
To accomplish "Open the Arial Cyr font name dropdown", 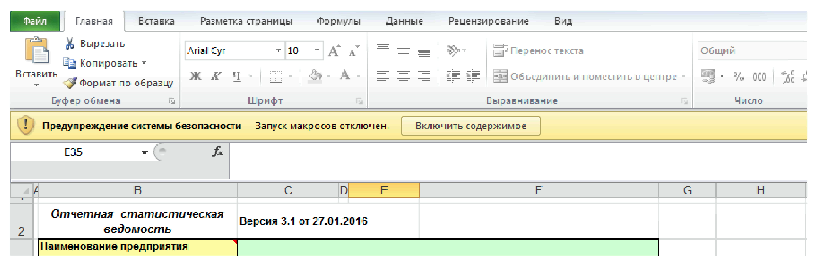I will point(278,50).
